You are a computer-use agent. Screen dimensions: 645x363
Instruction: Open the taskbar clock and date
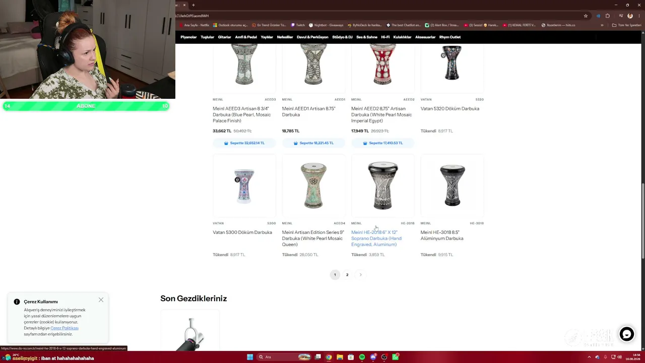click(x=632, y=357)
